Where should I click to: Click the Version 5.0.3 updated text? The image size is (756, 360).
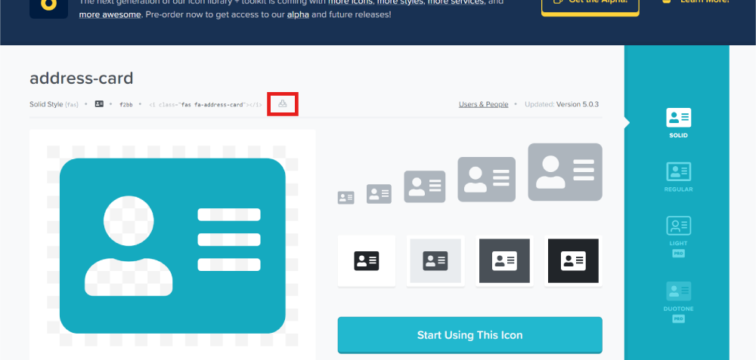pos(578,104)
